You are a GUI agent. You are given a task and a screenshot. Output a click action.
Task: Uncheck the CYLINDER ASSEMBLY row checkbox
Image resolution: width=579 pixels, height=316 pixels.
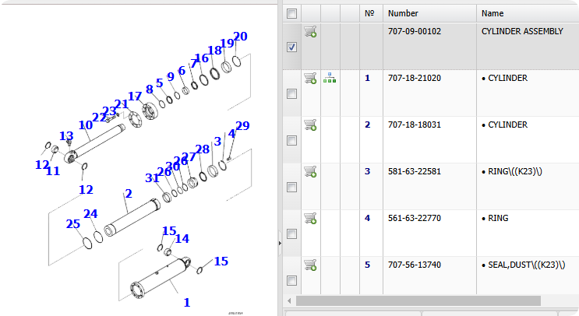[291, 47]
